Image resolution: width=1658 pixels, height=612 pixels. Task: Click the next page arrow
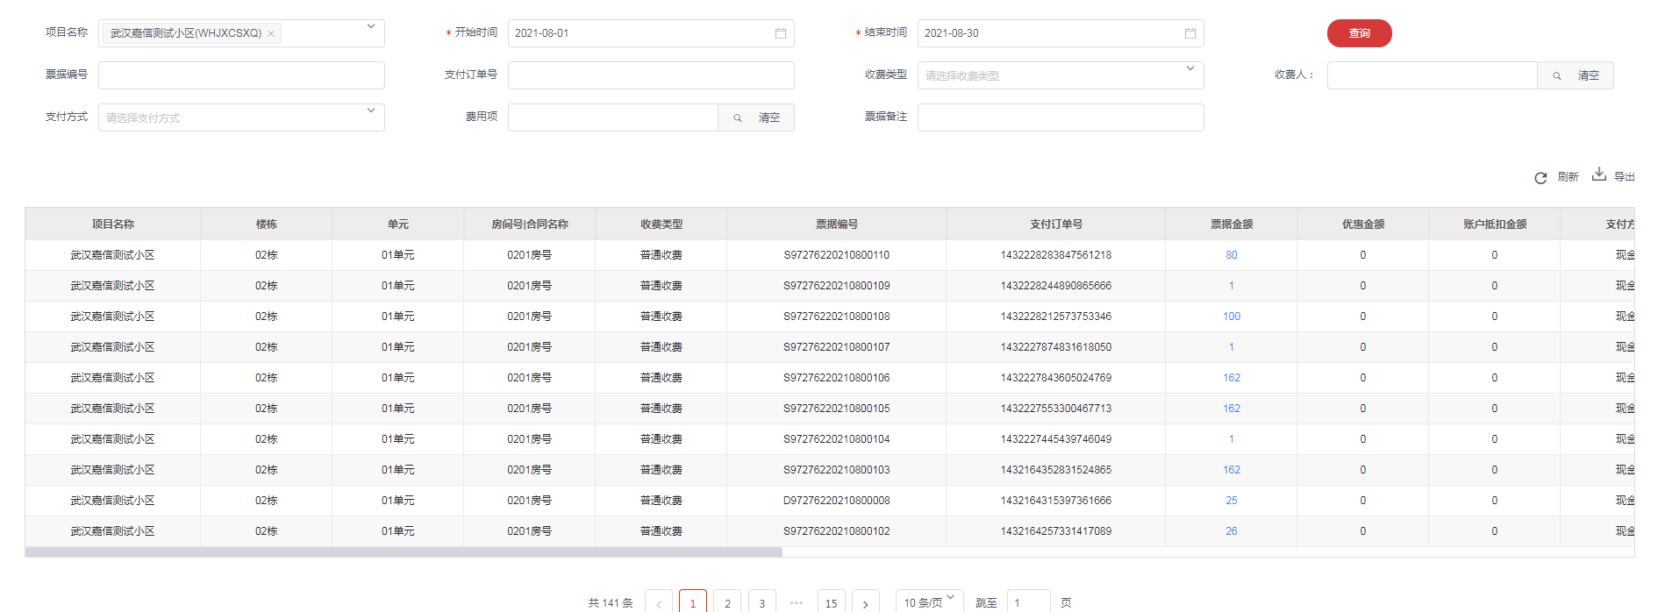(865, 602)
